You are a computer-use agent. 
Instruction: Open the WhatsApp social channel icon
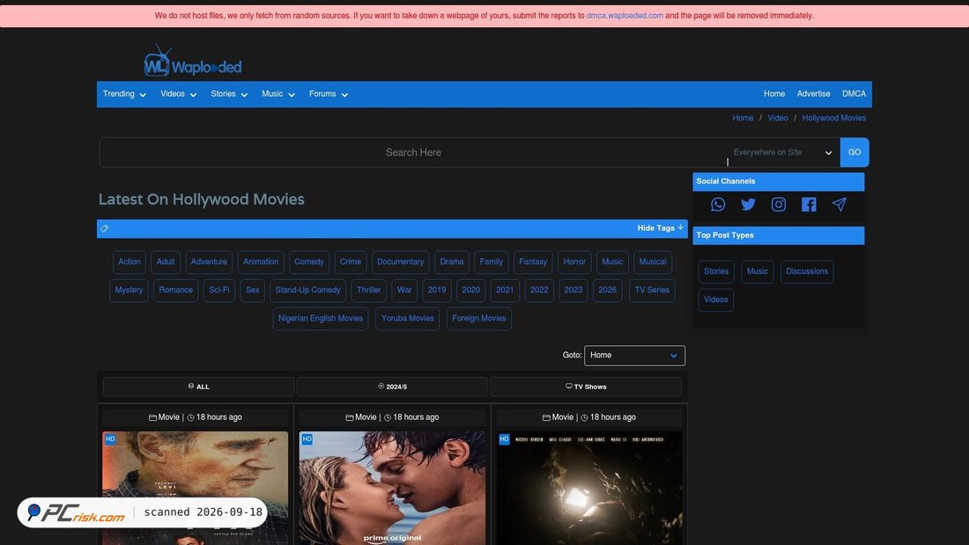point(717,204)
